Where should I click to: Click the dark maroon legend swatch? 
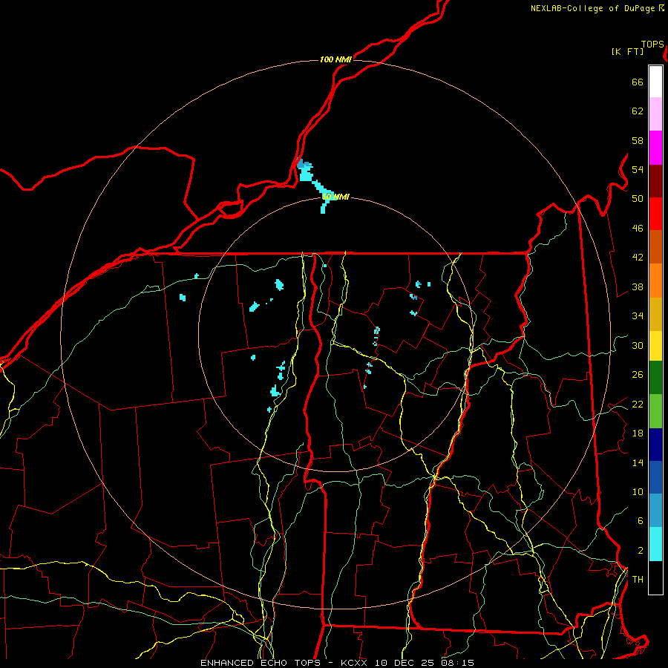pyautogui.click(x=655, y=181)
